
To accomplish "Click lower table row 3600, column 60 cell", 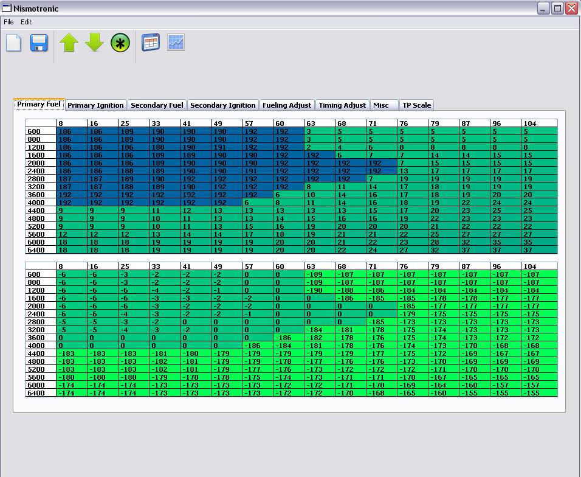I will pyautogui.click(x=289, y=338).
